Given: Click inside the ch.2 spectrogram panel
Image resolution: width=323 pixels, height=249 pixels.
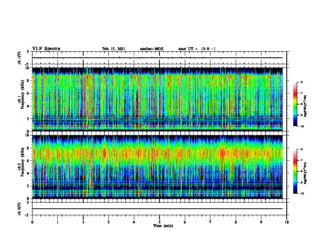Looking at the screenshot, I should pos(157,167).
